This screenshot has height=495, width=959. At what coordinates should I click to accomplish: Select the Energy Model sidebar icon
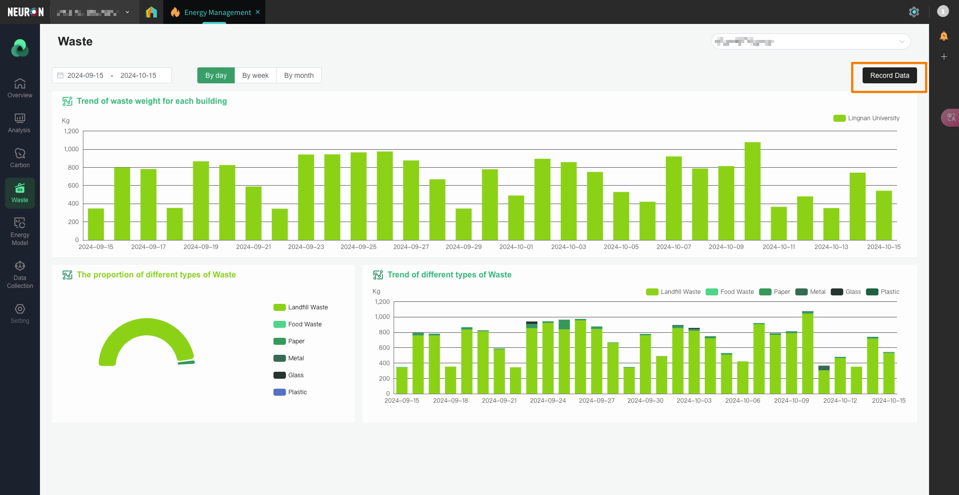[20, 231]
